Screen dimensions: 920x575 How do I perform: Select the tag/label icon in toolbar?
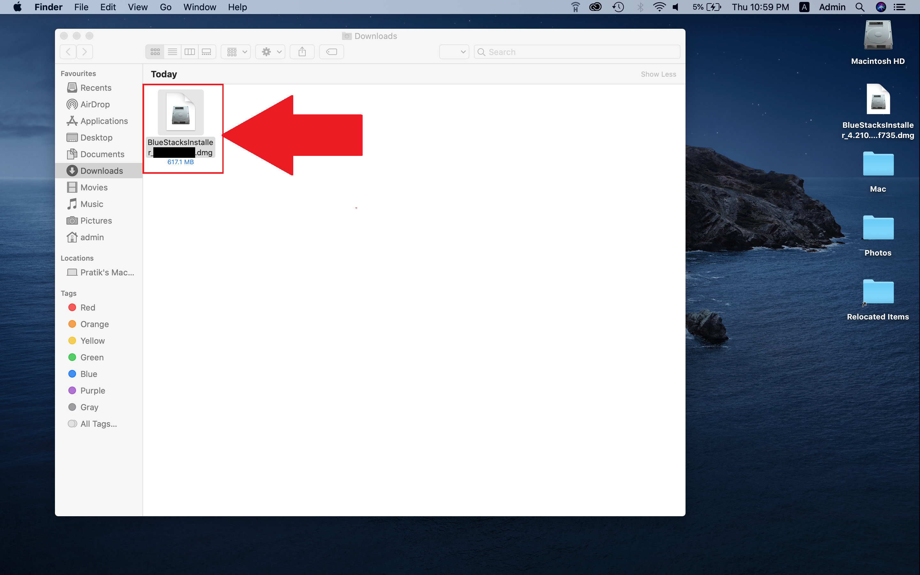(331, 51)
